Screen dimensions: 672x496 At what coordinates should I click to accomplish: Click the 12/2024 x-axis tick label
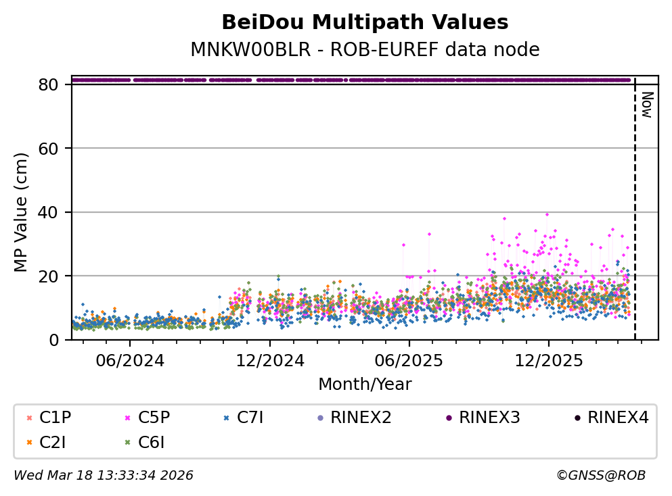coord(269,361)
